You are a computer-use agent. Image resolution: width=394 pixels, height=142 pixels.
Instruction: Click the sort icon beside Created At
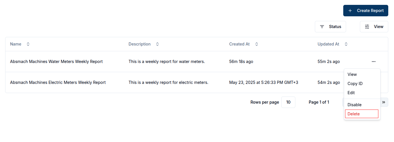pyautogui.click(x=257, y=44)
